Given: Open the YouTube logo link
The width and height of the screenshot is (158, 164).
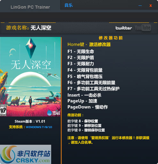Looking at the screenshot, I should click(x=143, y=28).
